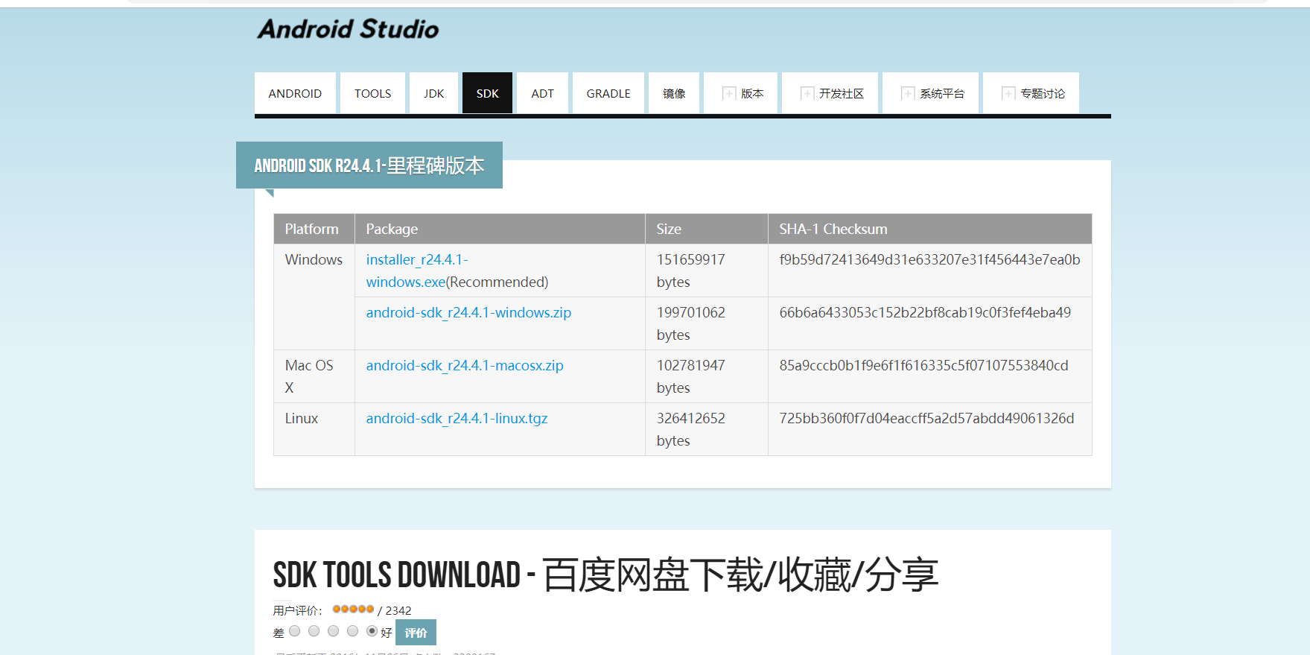1310x655 pixels.
Task: Click the Size column header
Action: (706, 229)
